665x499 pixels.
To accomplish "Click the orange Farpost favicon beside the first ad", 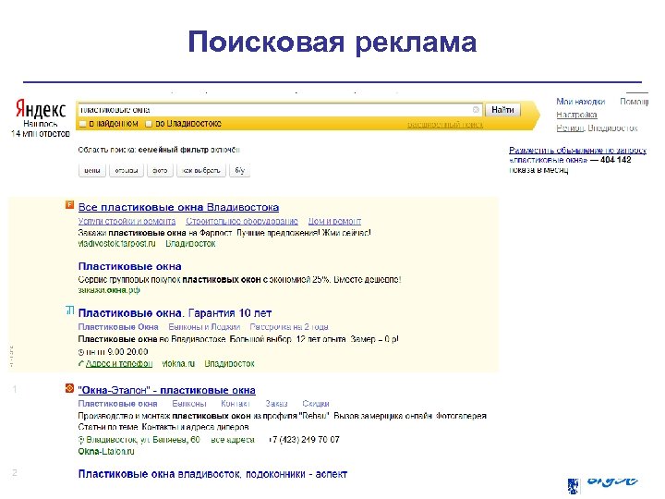I will point(69,205).
